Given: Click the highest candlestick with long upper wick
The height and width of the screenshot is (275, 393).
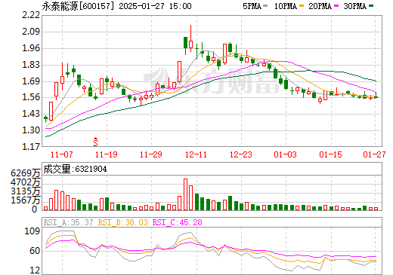Looking at the screenshot, I should tap(190, 38).
